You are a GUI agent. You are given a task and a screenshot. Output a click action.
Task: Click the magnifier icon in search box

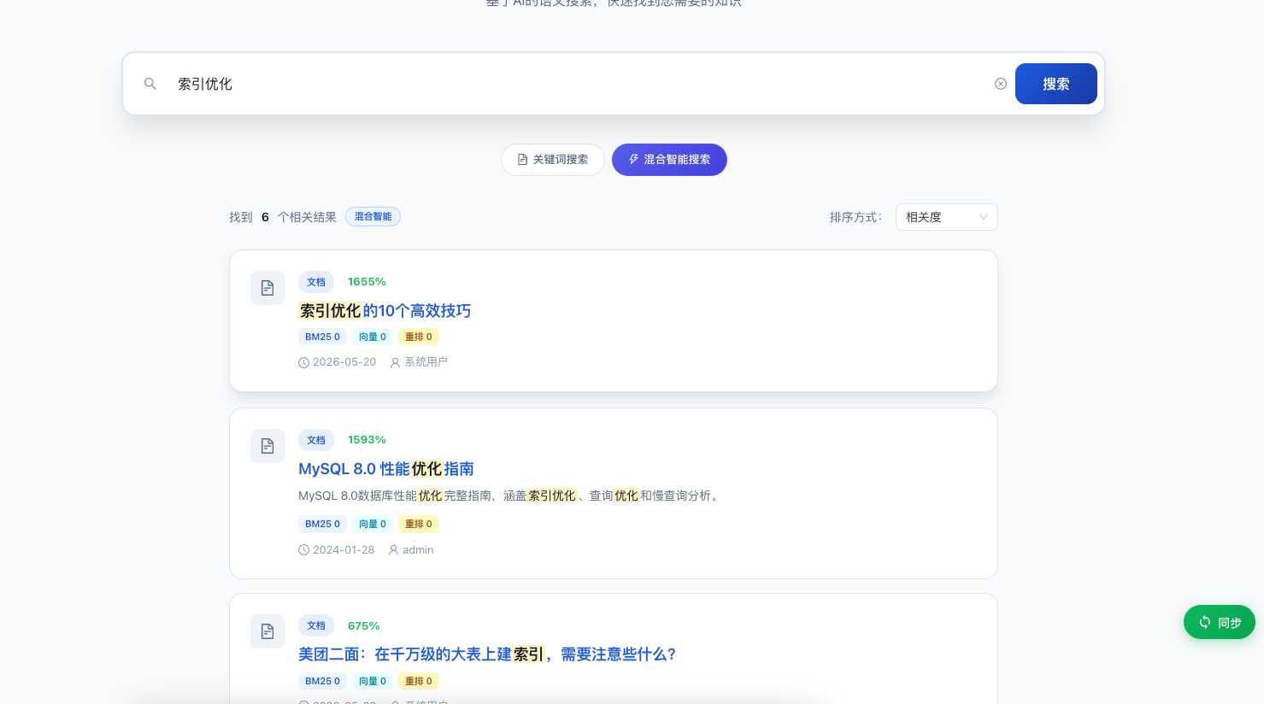[150, 84]
